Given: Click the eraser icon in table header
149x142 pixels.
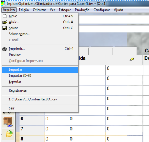Looking at the screenshot, I should pyautogui.click(x=132, y=59).
